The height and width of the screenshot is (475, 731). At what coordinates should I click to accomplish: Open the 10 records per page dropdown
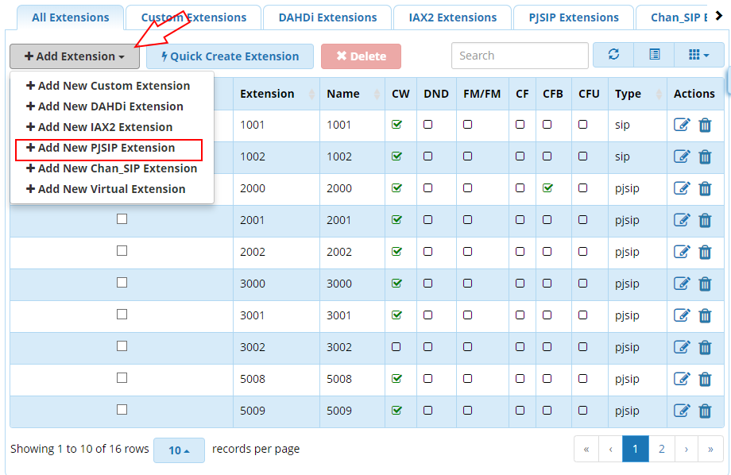[x=179, y=450]
